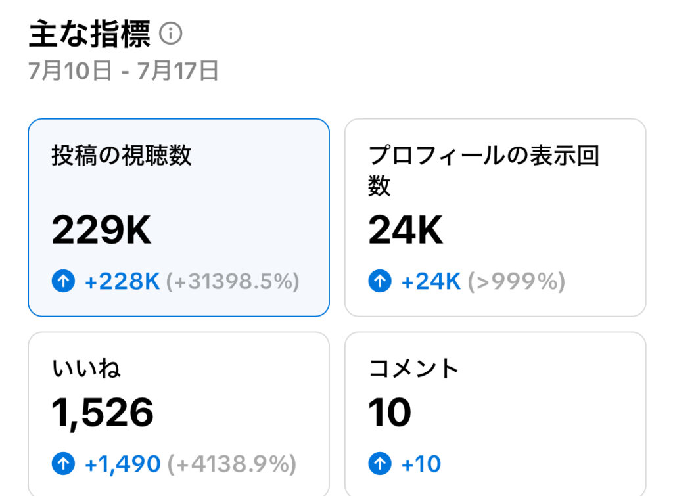This screenshot has height=496, width=673.
Task: Click the comments count 10
Action: (390, 413)
